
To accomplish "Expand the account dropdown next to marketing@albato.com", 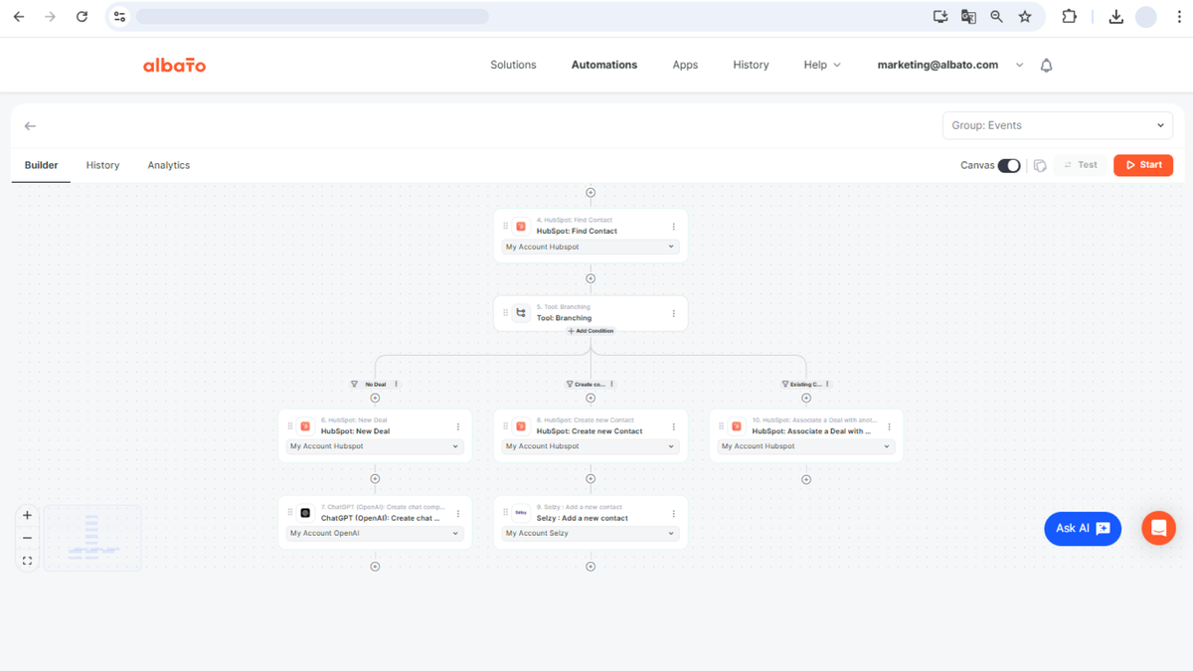I will (1020, 65).
